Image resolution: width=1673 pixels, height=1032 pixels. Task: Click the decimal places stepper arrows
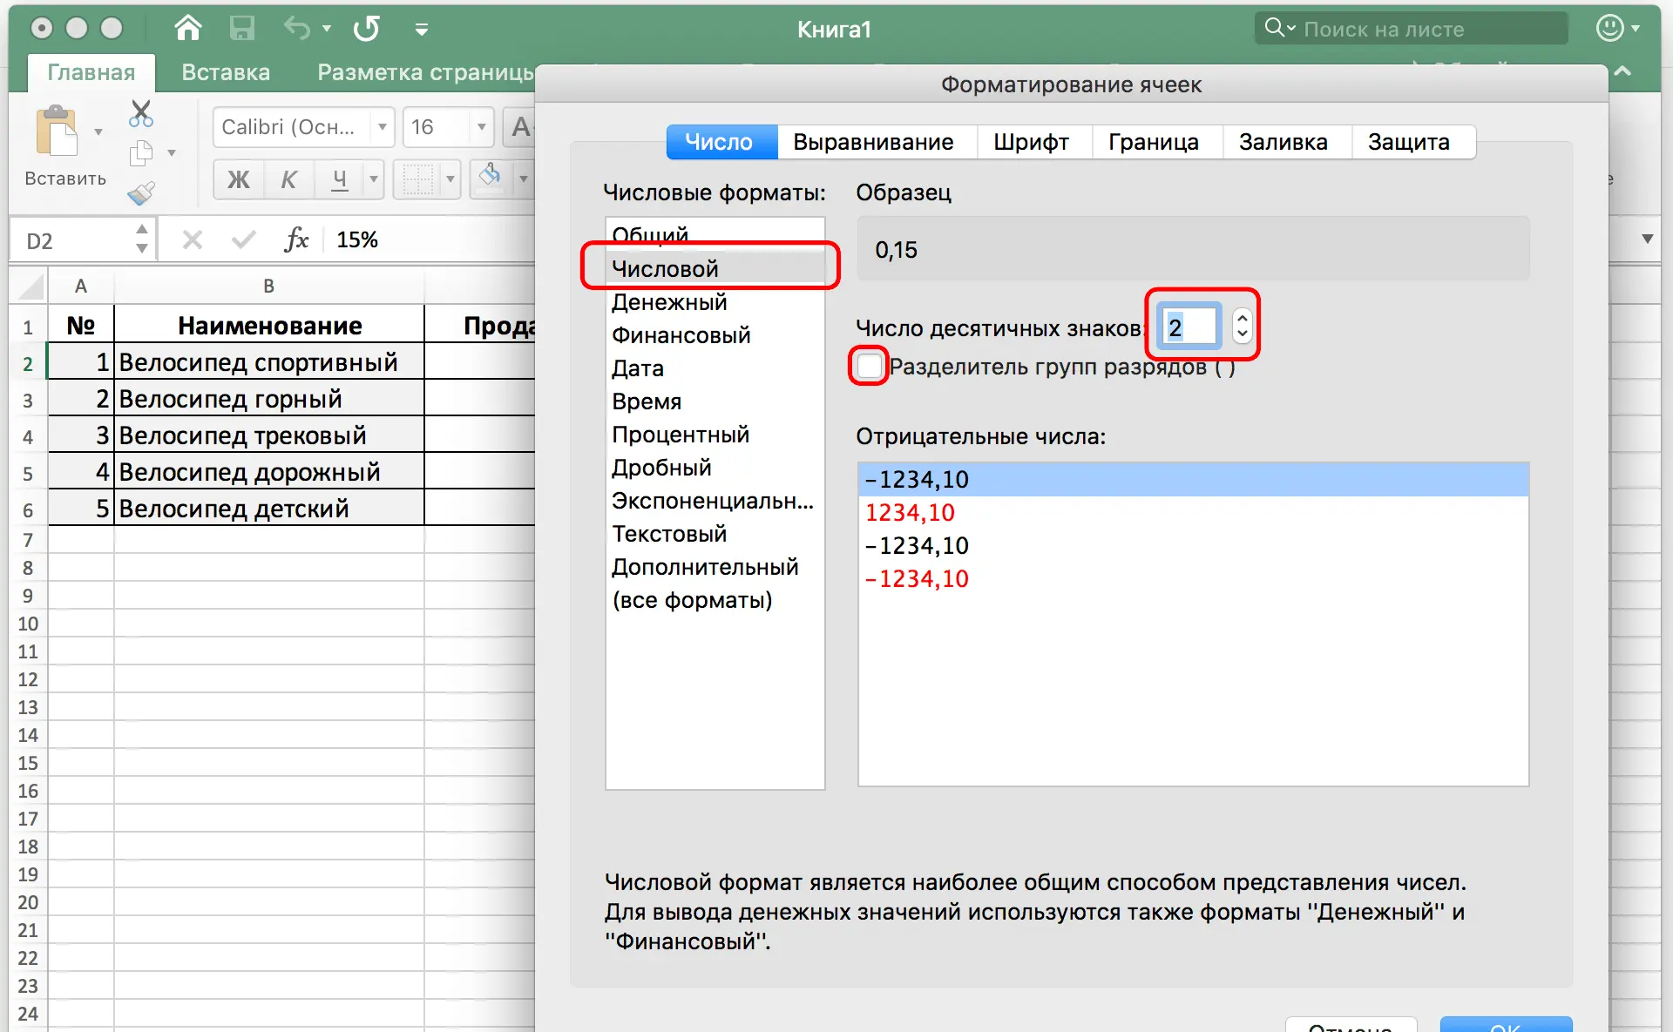tap(1243, 327)
